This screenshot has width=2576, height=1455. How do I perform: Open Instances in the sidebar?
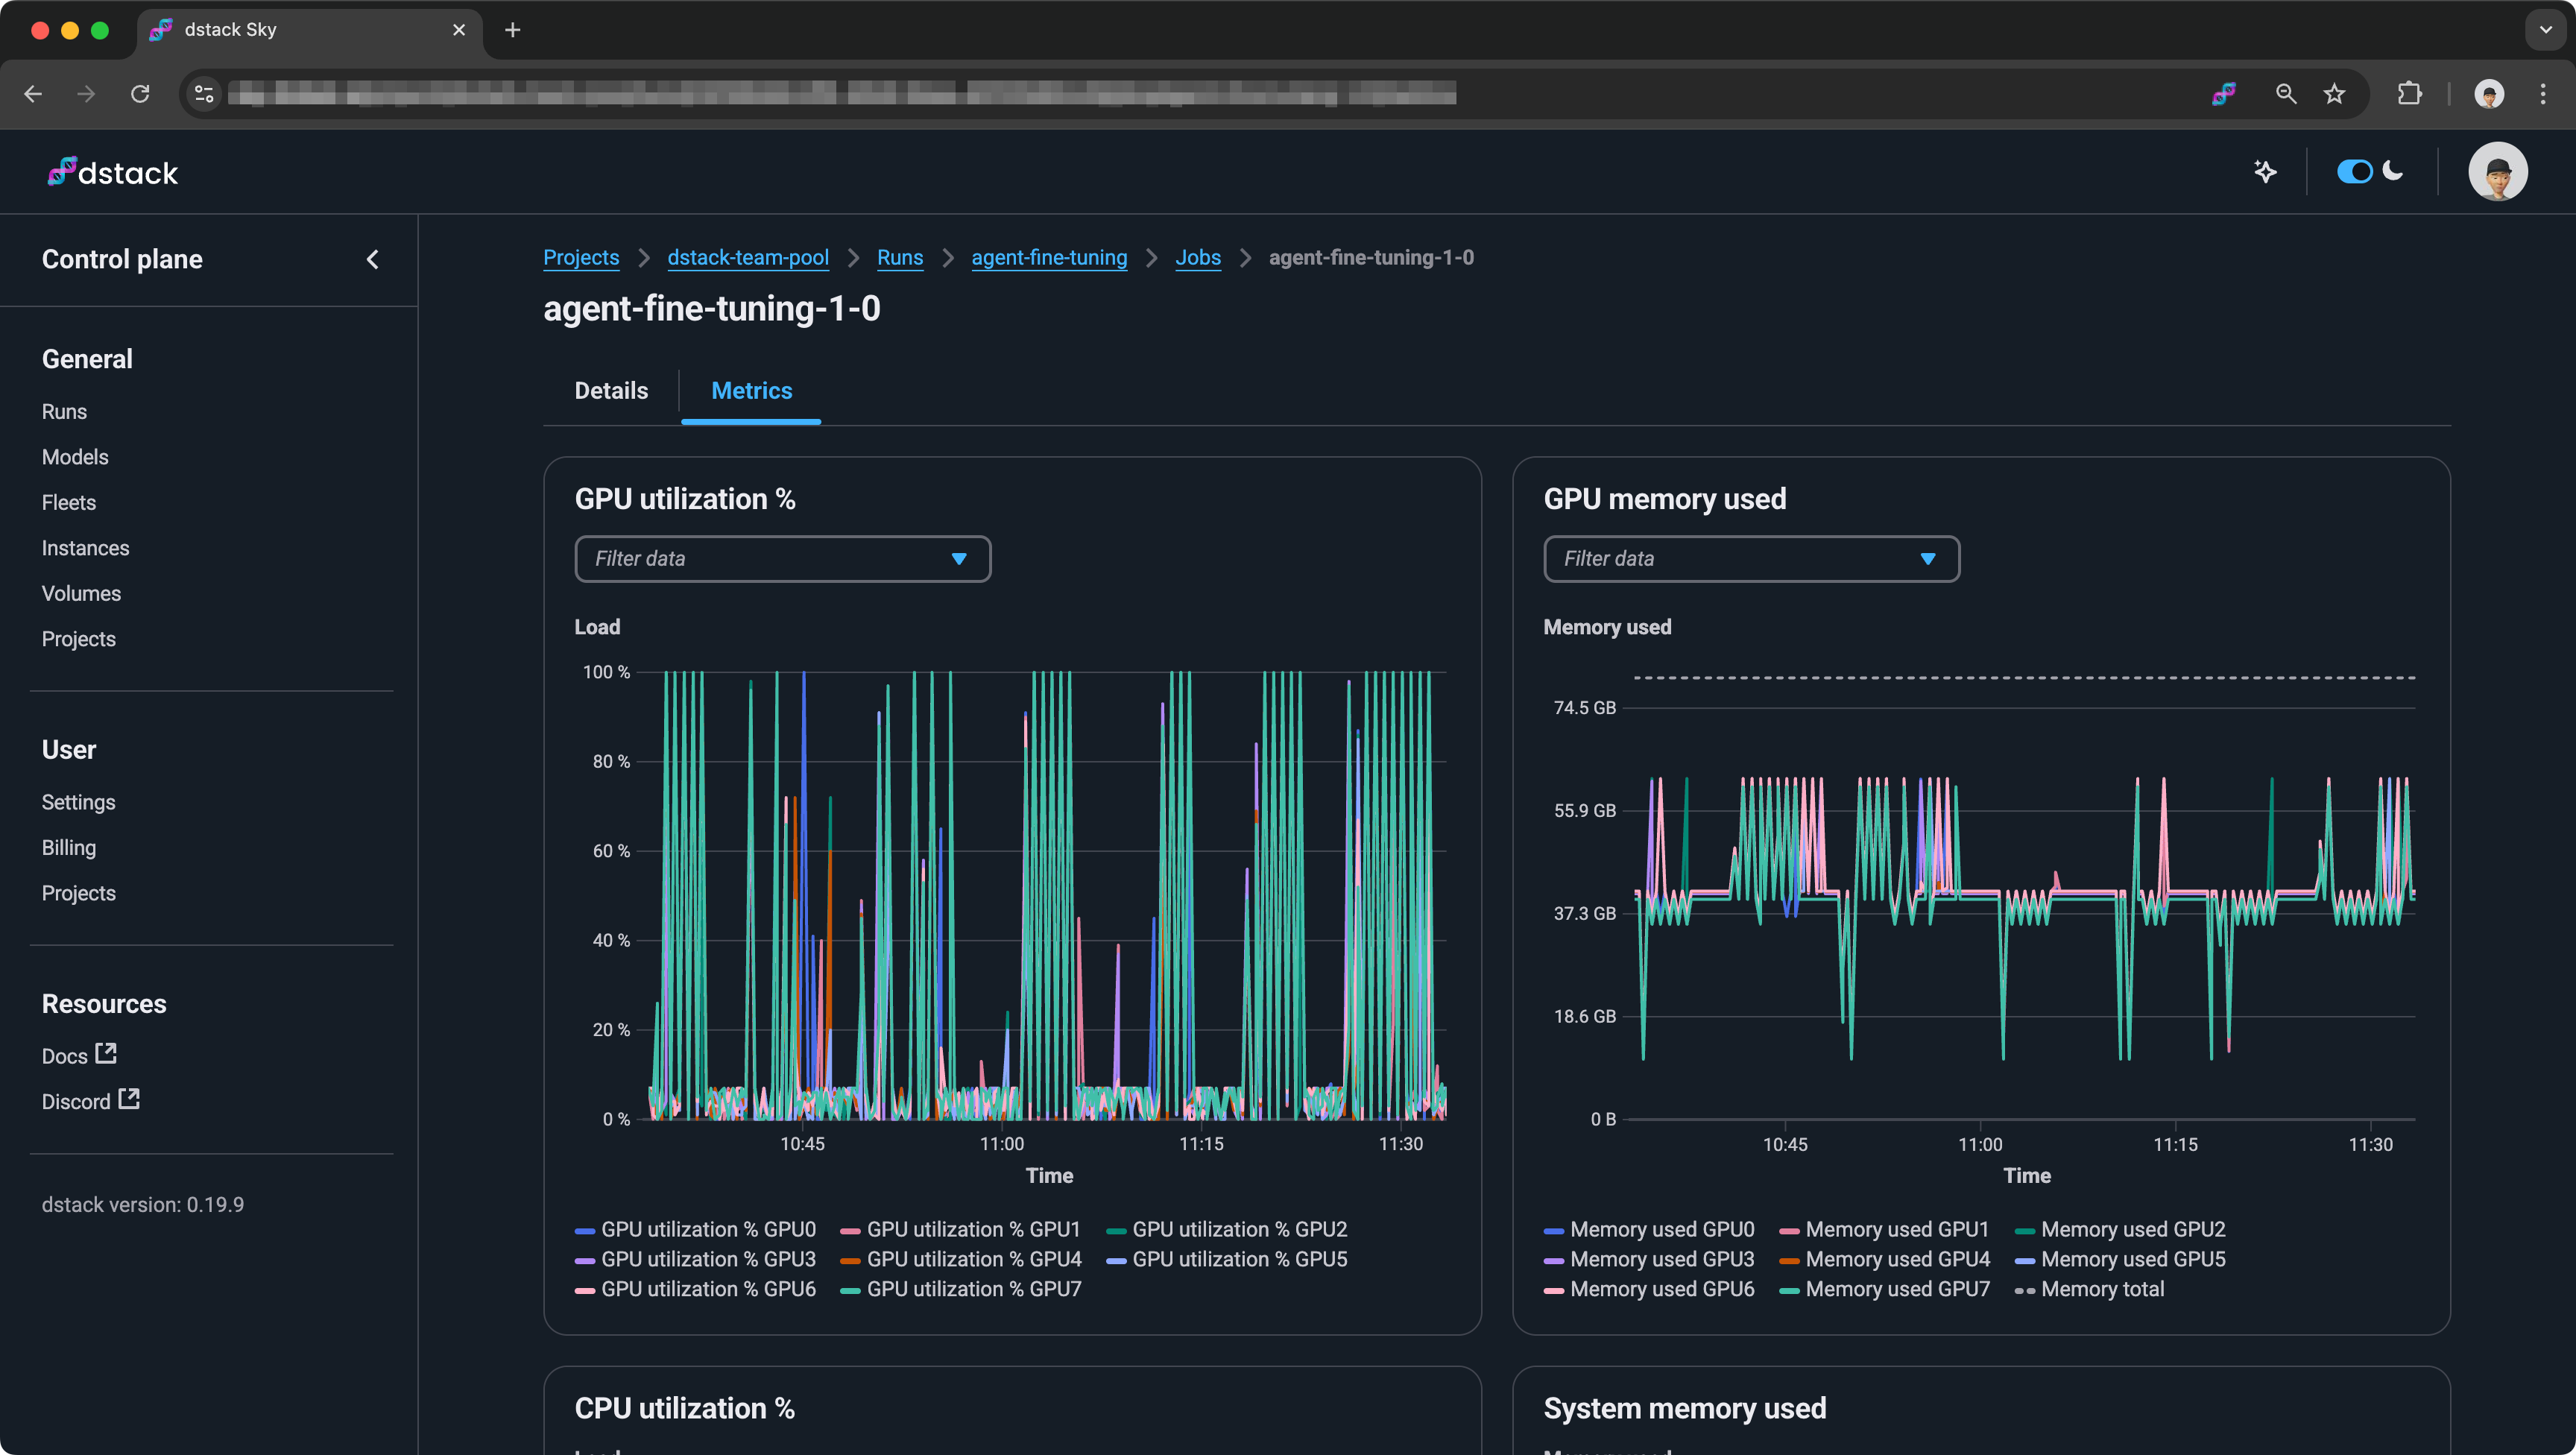pos(85,548)
